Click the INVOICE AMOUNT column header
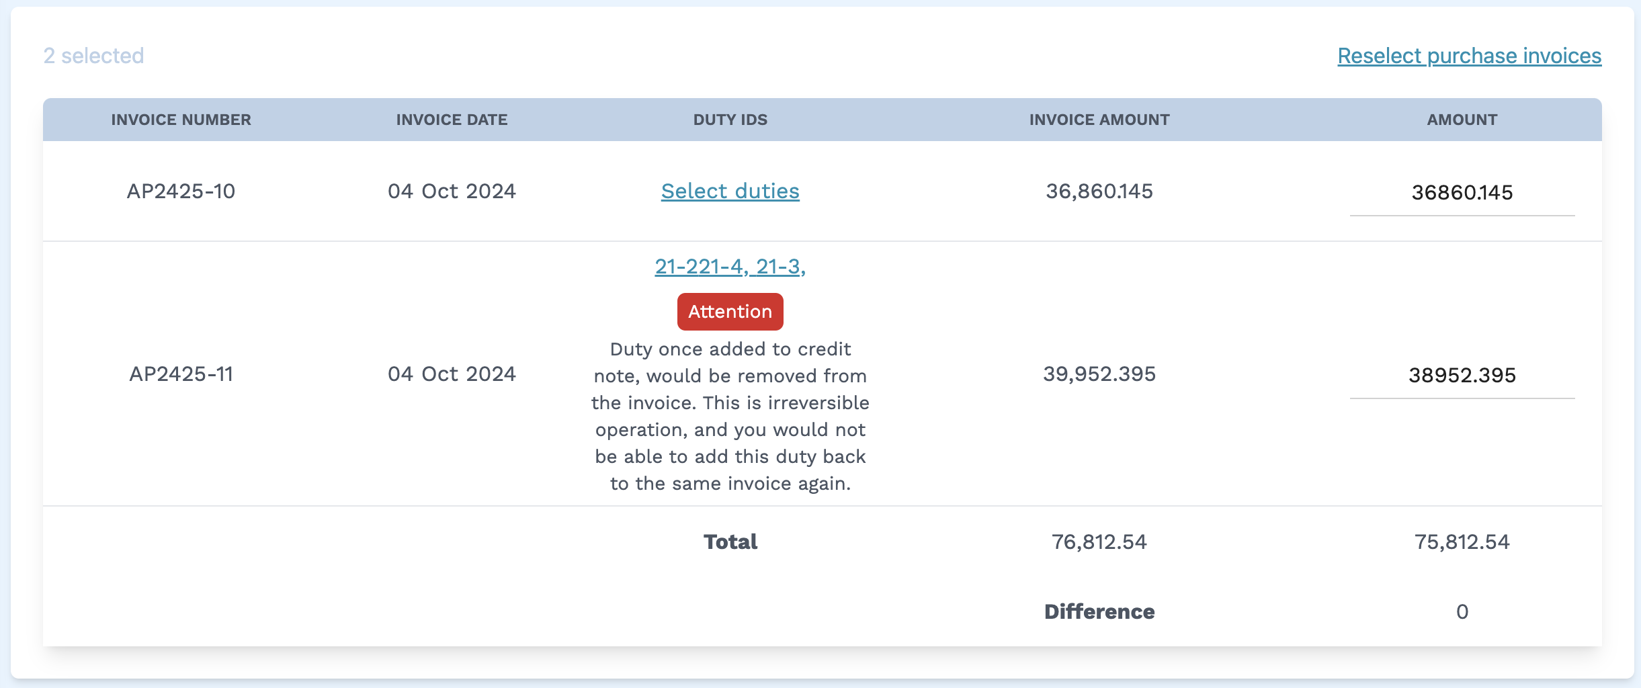 click(1099, 120)
